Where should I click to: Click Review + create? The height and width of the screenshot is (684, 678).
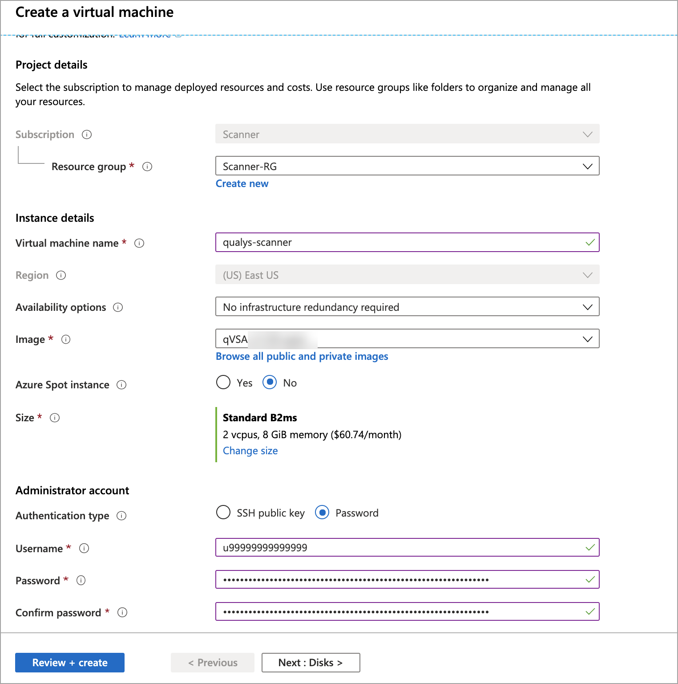69,662
